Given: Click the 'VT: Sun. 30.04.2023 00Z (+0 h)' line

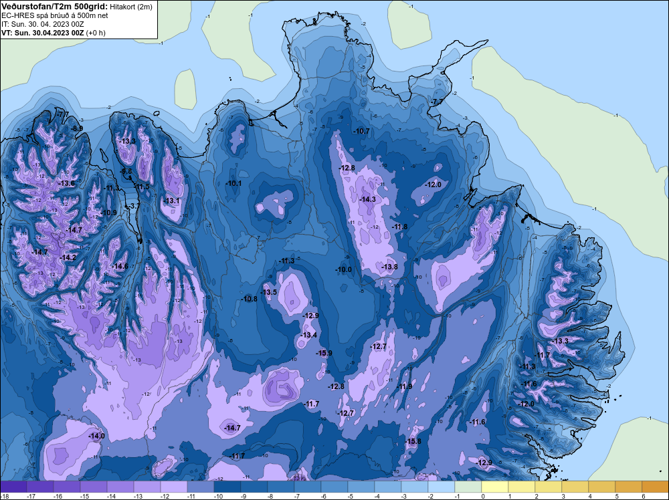Looking at the screenshot, I should 54,33.
